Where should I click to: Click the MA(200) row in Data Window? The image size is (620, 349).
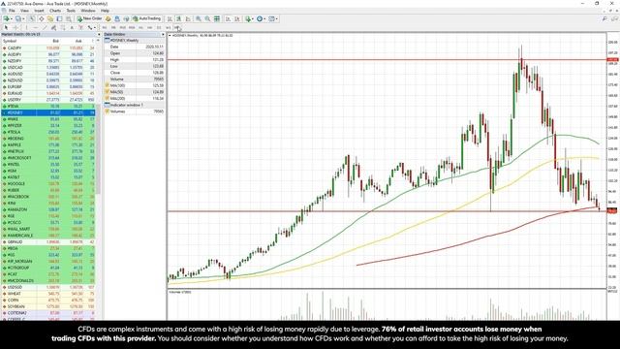135,98
